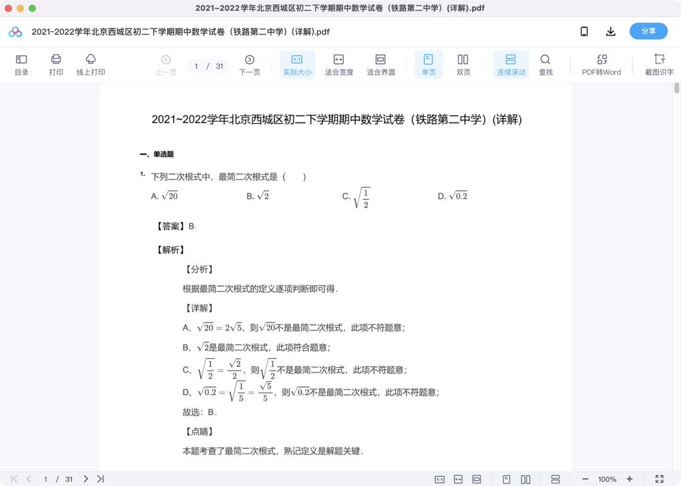Jump to last page in bottom bar

[x=100, y=479]
